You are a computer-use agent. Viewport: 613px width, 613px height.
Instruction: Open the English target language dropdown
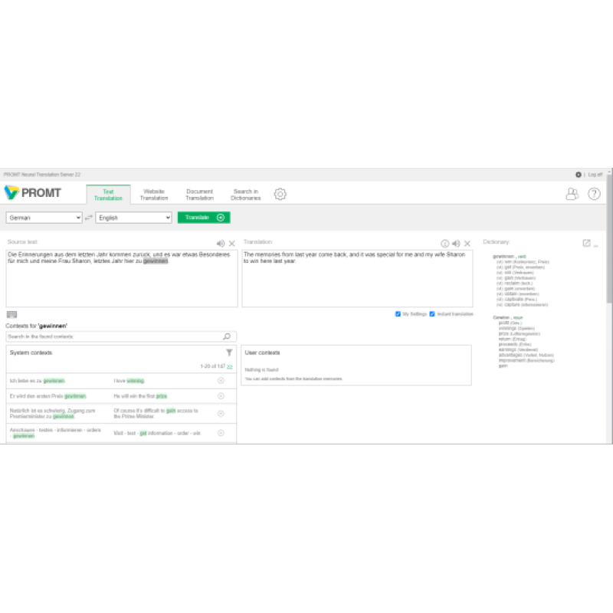pyautogui.click(x=133, y=218)
